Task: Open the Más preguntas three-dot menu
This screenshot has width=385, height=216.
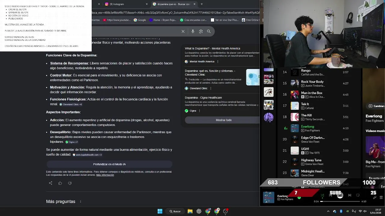Action: click(80, 202)
